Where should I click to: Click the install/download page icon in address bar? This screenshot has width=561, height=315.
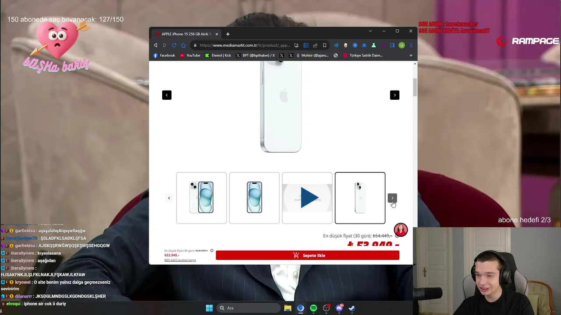coord(297,45)
